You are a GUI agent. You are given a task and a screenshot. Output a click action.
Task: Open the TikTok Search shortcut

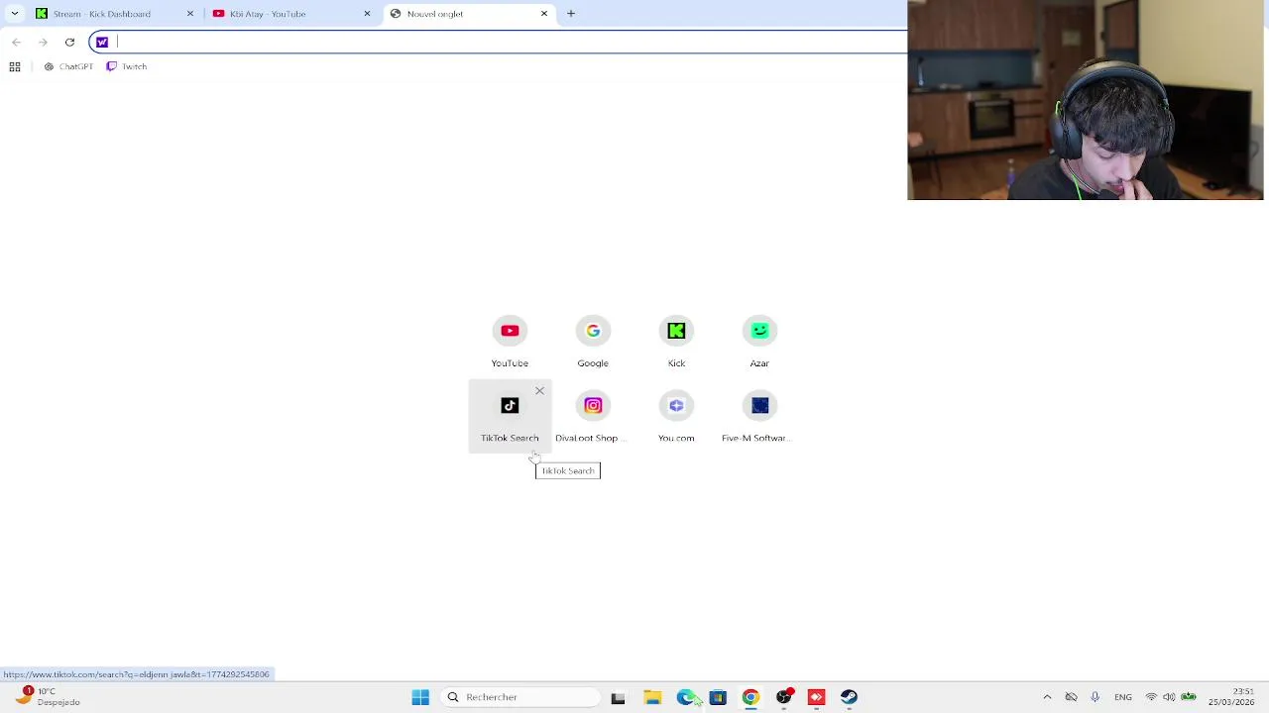click(510, 416)
